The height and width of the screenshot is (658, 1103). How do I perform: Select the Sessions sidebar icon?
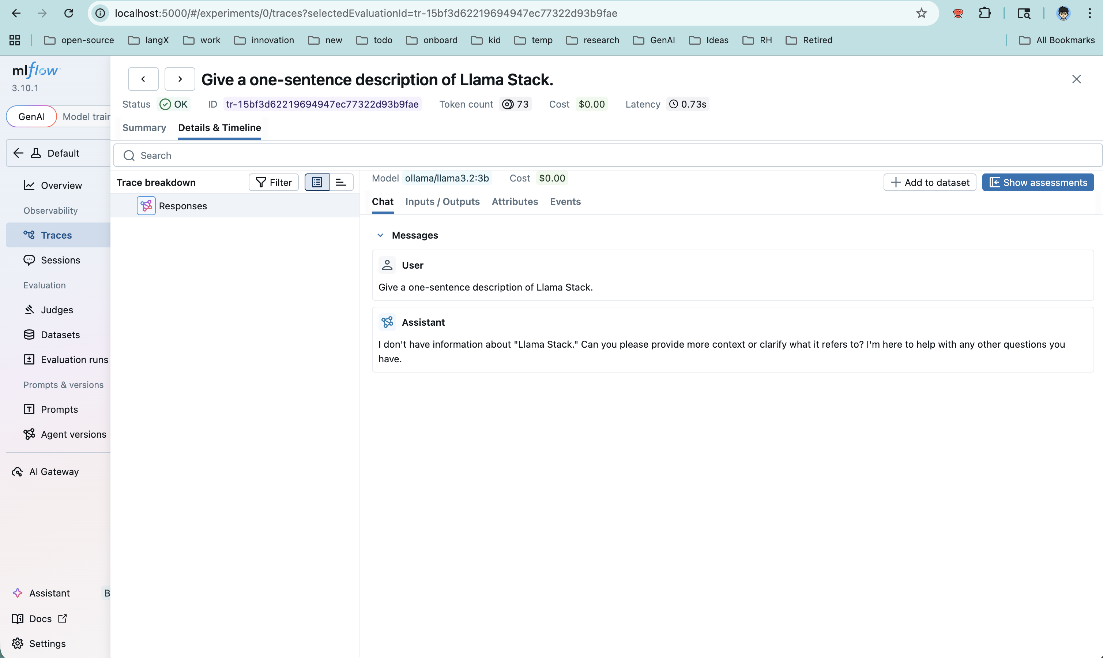29,260
